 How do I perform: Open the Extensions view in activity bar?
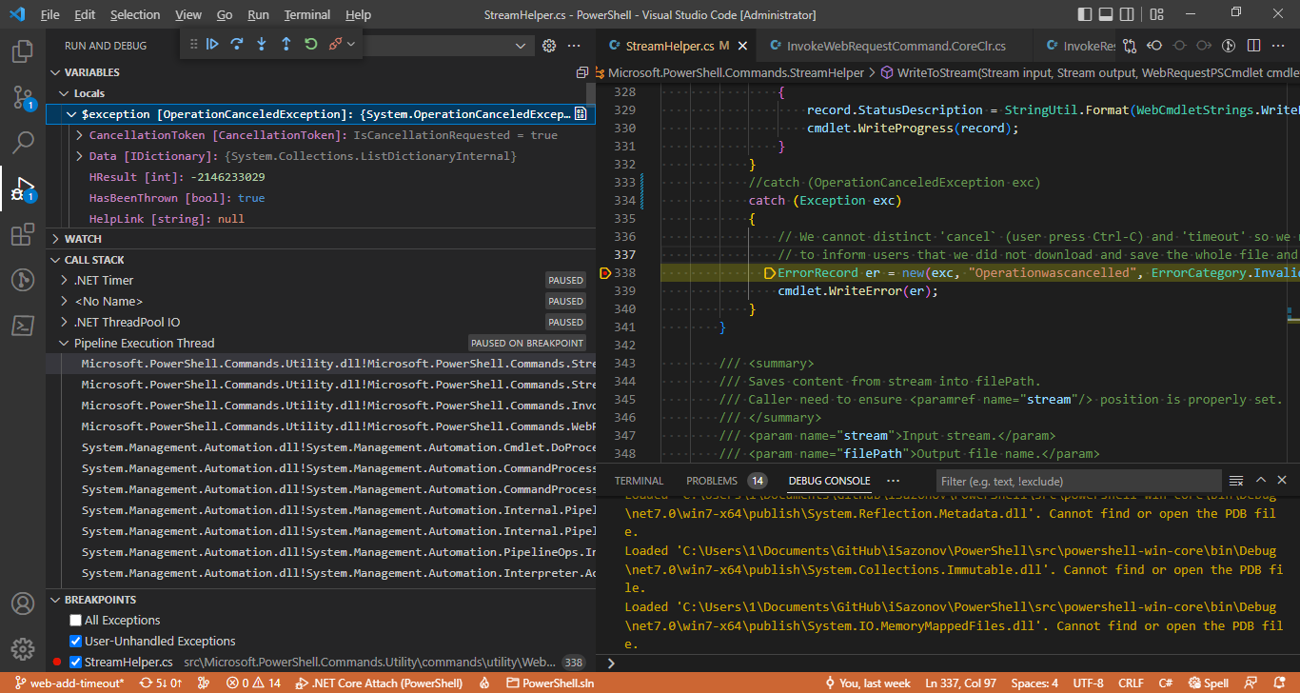point(23,235)
